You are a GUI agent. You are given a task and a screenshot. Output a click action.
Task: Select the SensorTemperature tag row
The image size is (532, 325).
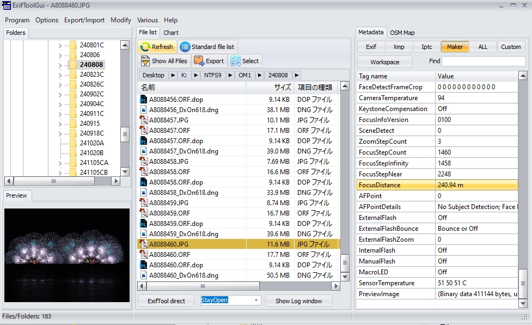click(437, 283)
